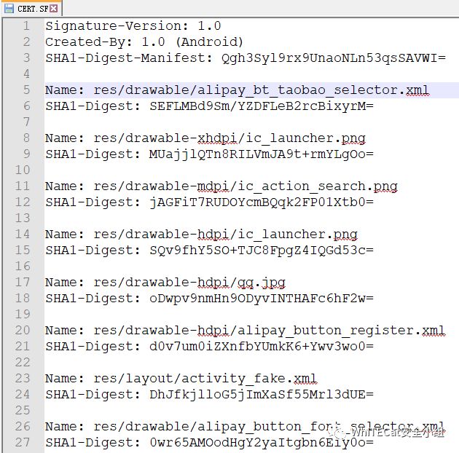Click line number 14 in gutter
This screenshot has height=453, width=459.
(x=23, y=235)
